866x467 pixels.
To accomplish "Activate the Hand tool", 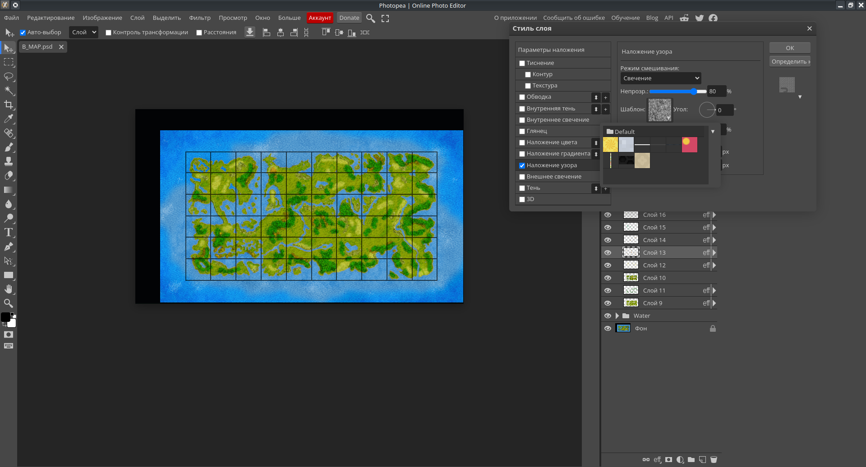I will pyautogui.click(x=9, y=289).
